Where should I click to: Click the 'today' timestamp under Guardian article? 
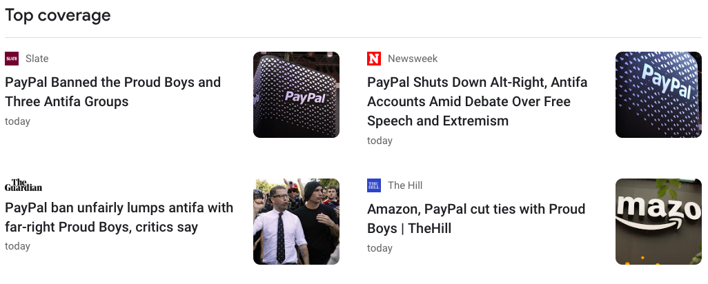[x=17, y=246]
